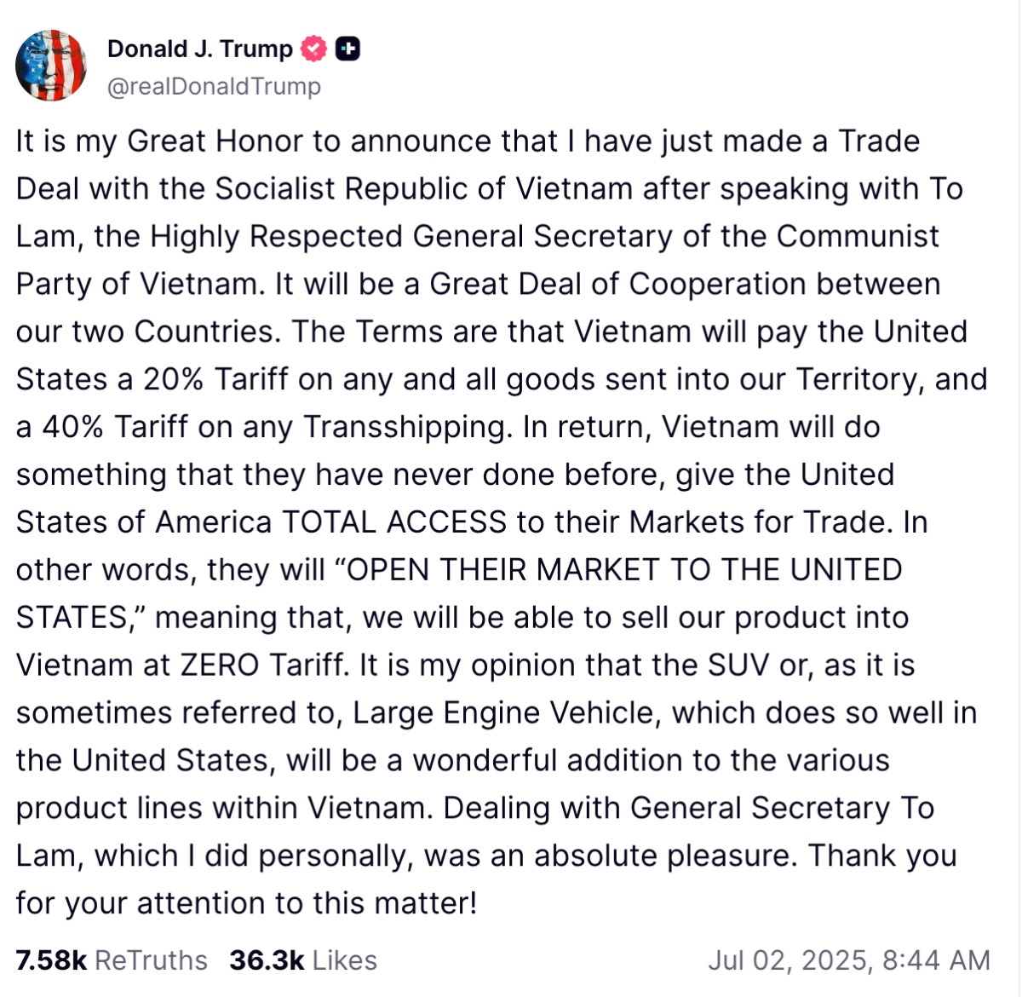View the 36.3k Likes count
Image resolution: width=1022 pixels, height=997 pixels.
click(267, 960)
